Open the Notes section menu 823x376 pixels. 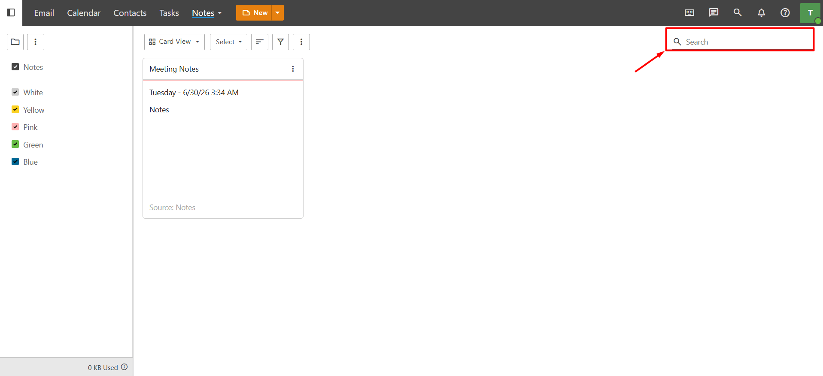[x=207, y=13]
